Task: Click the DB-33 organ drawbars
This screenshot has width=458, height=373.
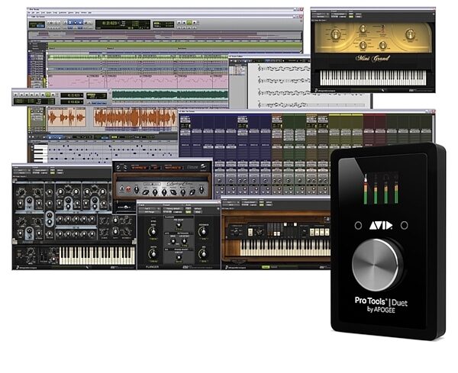Action: tap(283, 230)
